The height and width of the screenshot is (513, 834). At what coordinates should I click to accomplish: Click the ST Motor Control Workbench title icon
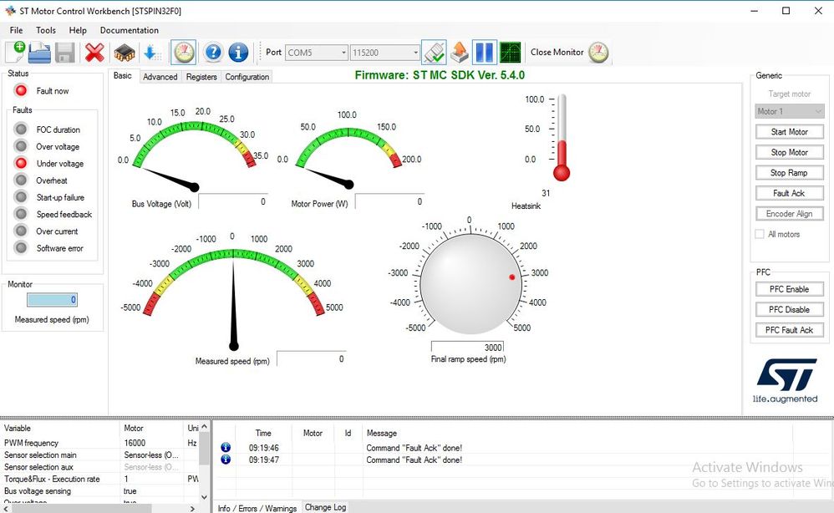(x=10, y=11)
